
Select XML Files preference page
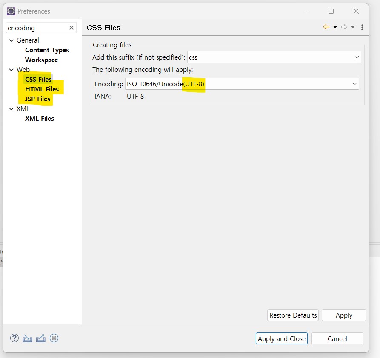coord(40,119)
